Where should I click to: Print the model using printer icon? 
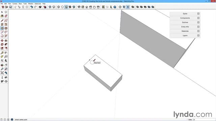click(x=40, y=7)
